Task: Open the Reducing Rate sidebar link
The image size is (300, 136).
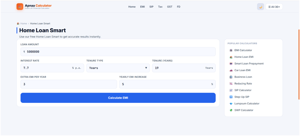Action: (243, 83)
